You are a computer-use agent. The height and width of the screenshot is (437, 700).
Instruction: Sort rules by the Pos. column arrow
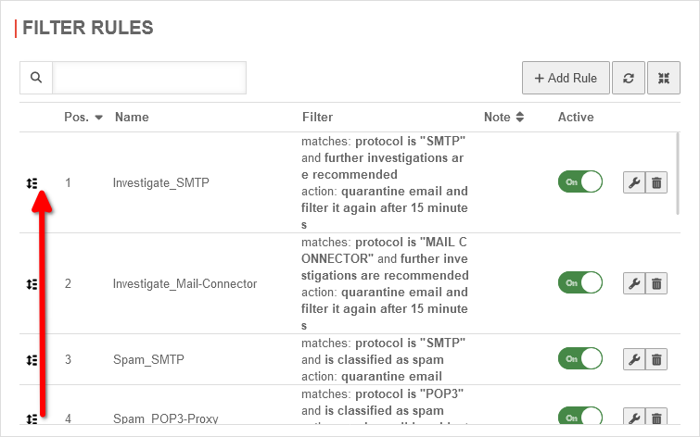click(x=97, y=118)
